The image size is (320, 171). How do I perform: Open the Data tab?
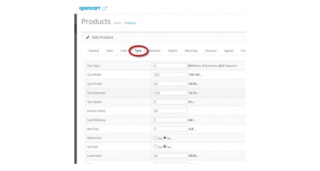[110, 50]
